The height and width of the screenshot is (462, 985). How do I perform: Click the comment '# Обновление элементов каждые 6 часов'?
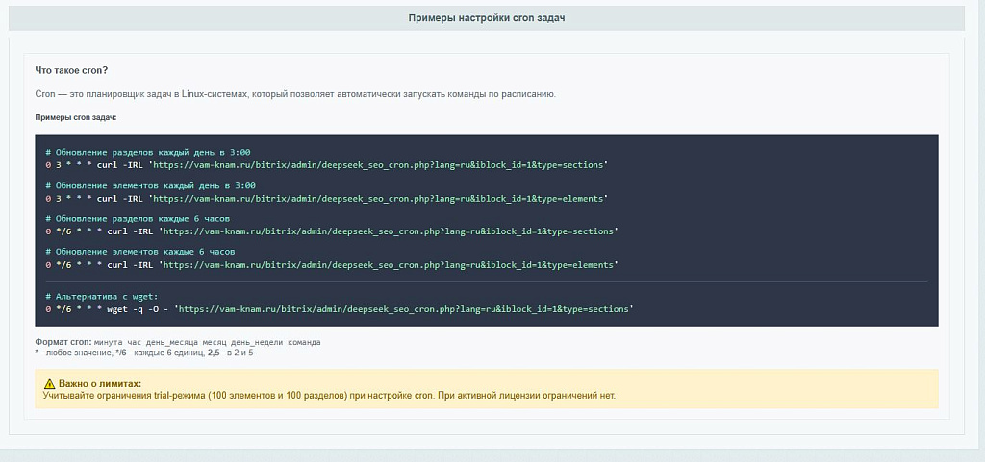pos(139,252)
